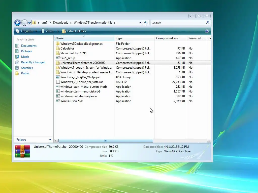Expand the Folders pane chevron
The height and width of the screenshot is (193, 258).
click(50, 140)
